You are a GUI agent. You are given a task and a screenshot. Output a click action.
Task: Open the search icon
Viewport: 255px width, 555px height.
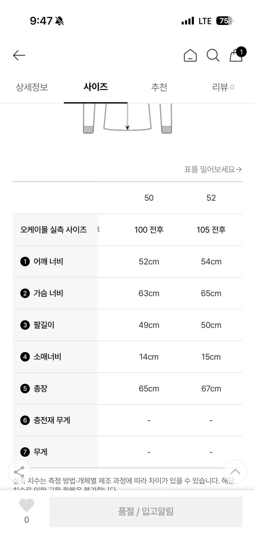213,55
